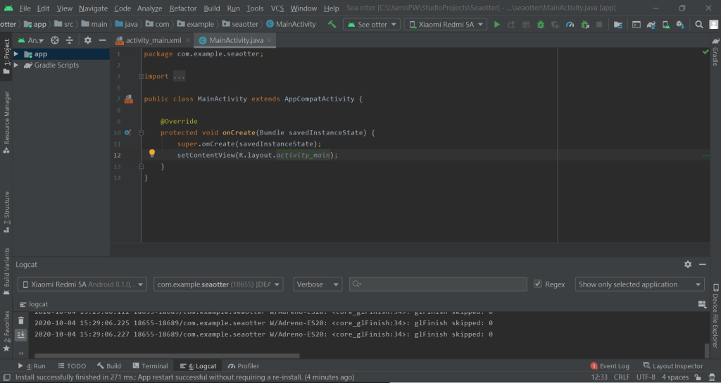Image resolution: width=721 pixels, height=383 pixels.
Task: Click the CRLF line separator in status bar
Action: 622,377
